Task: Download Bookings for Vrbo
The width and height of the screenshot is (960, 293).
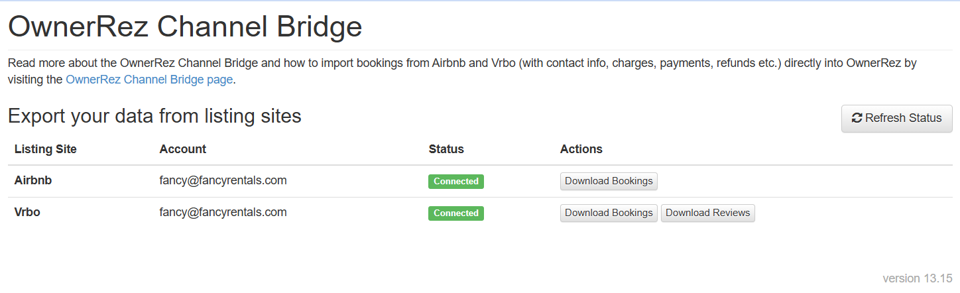Action: click(x=609, y=213)
